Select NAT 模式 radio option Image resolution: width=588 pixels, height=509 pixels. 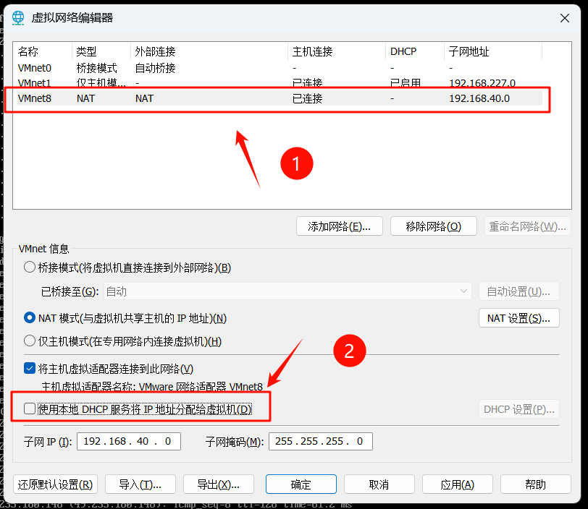point(29,317)
